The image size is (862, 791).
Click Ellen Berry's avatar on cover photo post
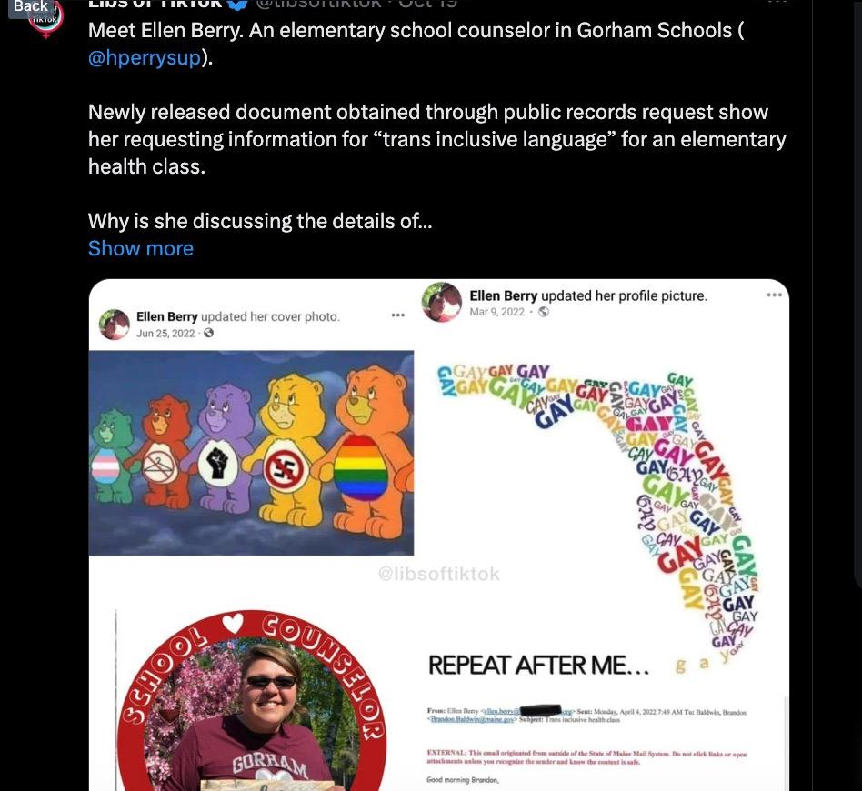(x=115, y=324)
